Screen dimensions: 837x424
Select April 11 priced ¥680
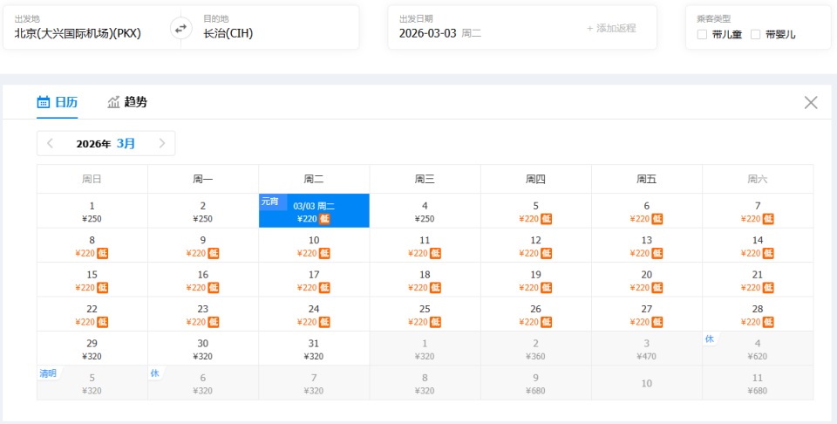(x=758, y=383)
